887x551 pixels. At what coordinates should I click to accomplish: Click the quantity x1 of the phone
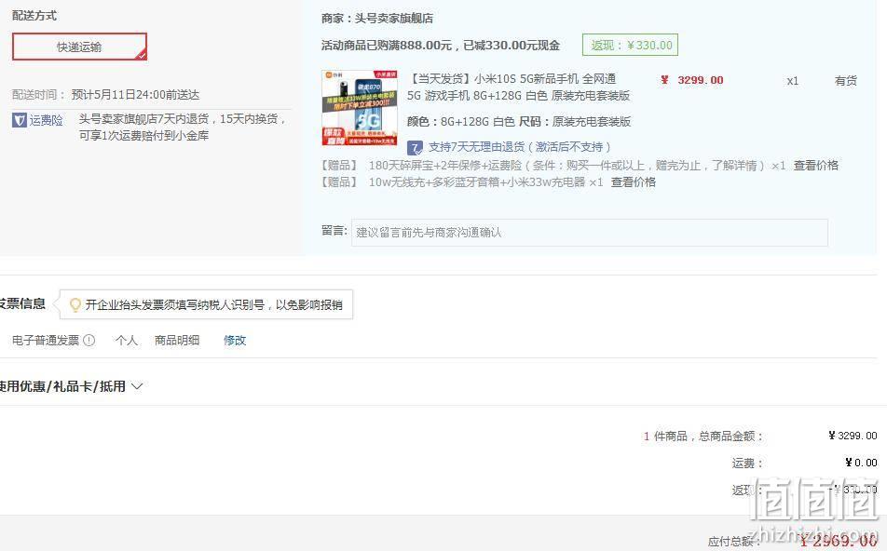pos(793,81)
